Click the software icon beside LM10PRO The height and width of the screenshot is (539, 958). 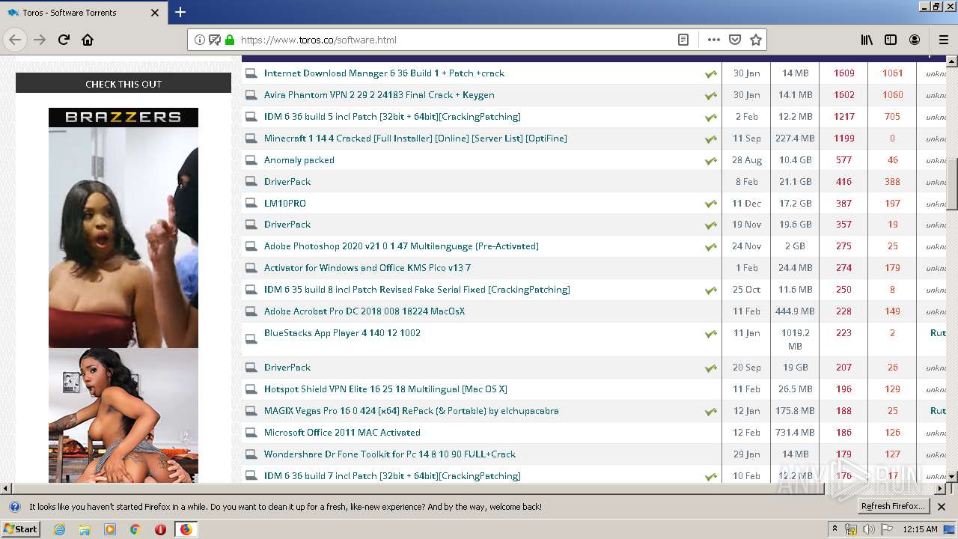(x=251, y=204)
